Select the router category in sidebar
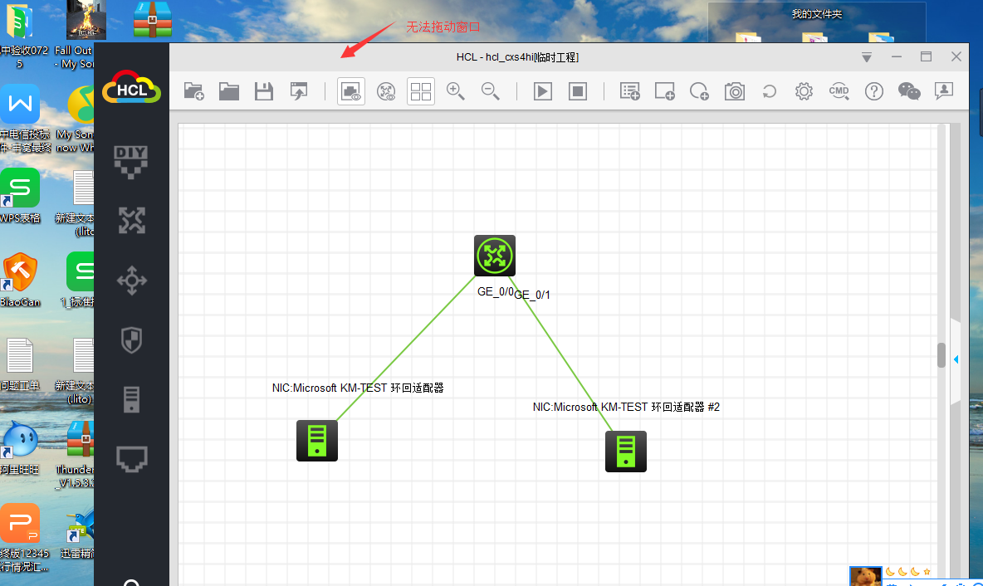Viewport: 983px width, 586px height. (132, 221)
